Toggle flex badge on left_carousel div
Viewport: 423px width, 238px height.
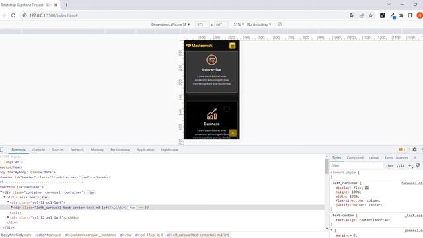coord(132,208)
